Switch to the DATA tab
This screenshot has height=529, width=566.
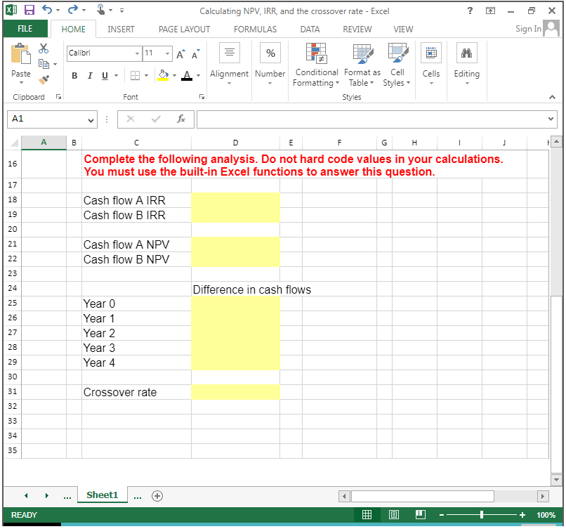point(310,30)
